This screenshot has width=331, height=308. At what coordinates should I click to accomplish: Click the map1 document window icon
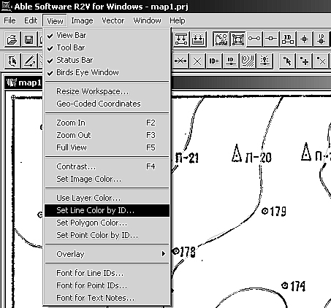click(x=11, y=82)
